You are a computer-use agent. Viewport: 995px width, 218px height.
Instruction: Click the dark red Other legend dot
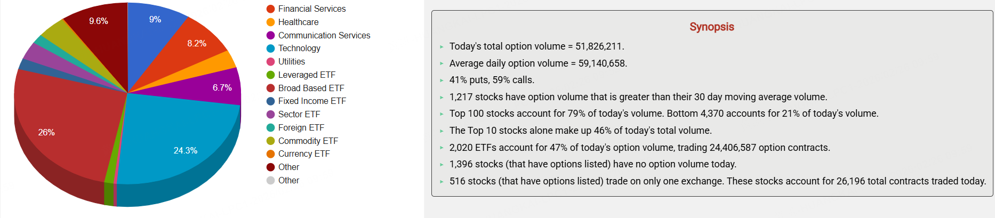[270, 167]
